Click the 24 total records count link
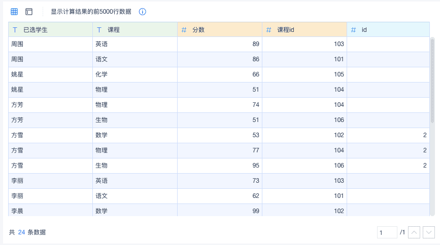 coord(21,232)
